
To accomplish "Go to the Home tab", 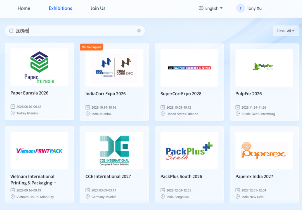I will [24, 8].
